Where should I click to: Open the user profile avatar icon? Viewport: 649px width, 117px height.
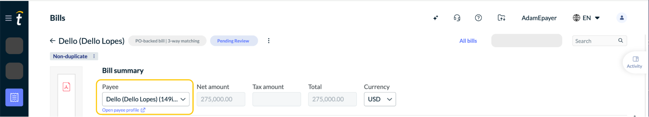[621, 18]
